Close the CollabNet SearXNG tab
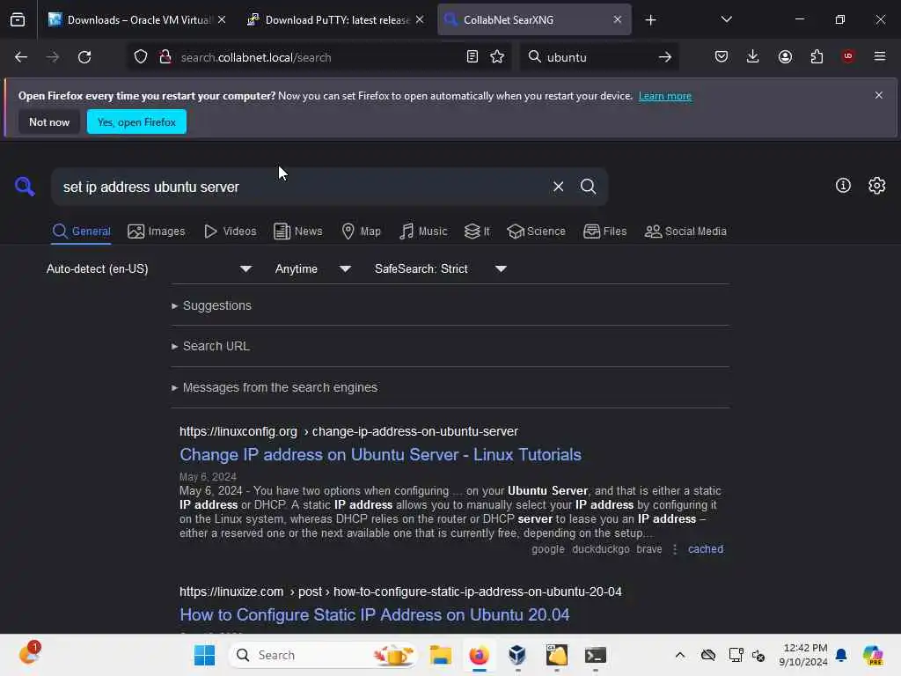The height and width of the screenshot is (676, 901). click(617, 20)
